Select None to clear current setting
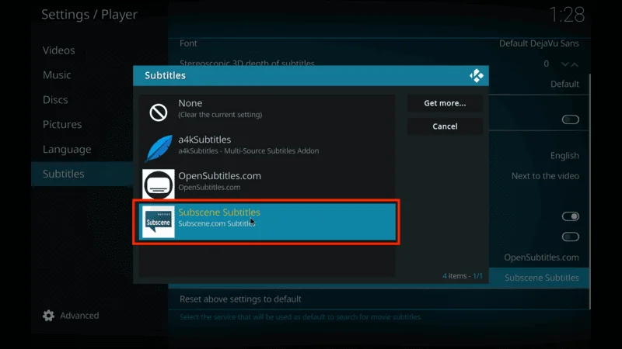The image size is (622, 349). click(267, 112)
